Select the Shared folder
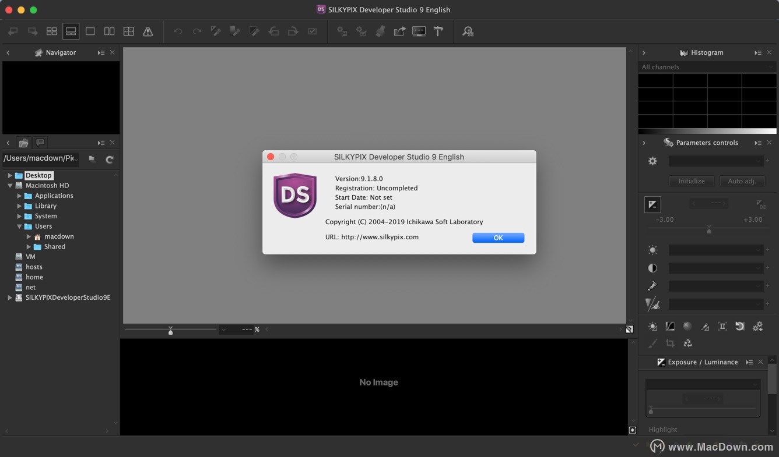Image resolution: width=779 pixels, height=457 pixels. 54,247
